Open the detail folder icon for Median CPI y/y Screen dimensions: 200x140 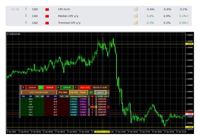(x=136, y=16)
